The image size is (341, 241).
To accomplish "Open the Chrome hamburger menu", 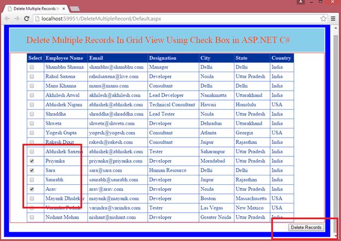I will point(333,19).
